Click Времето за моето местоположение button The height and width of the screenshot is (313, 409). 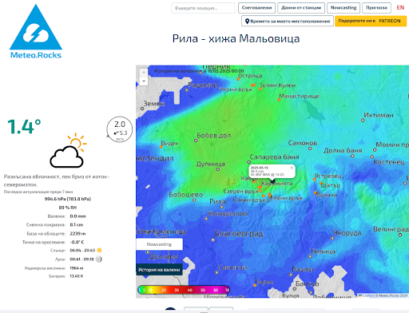pos(288,21)
